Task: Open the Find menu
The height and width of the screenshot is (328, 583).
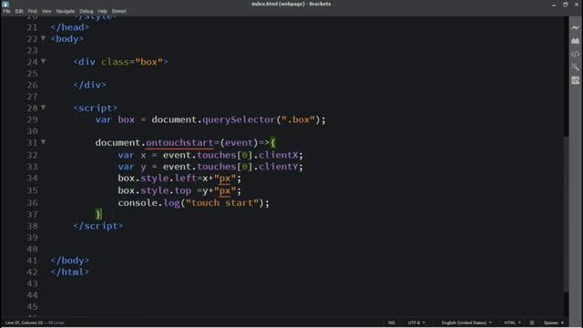Action: pos(33,11)
